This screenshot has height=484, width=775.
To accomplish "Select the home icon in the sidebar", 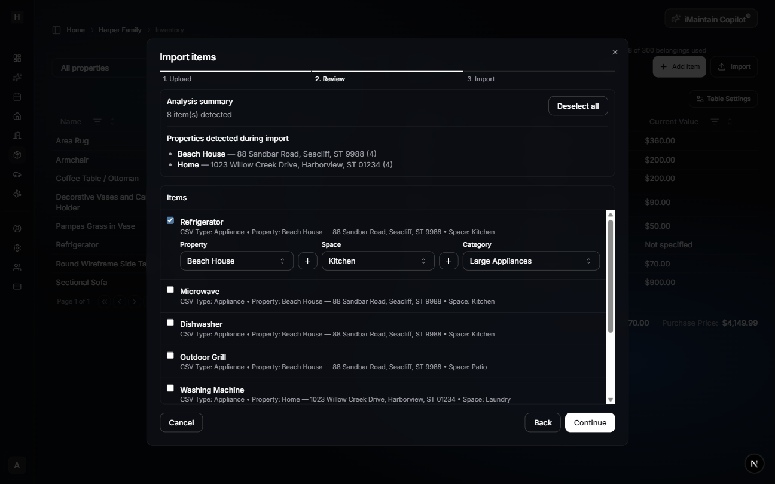I will [x=17, y=116].
